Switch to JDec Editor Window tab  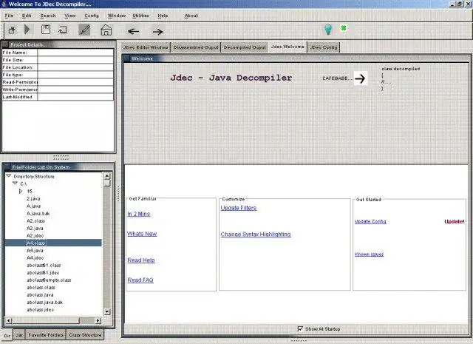(x=146, y=47)
